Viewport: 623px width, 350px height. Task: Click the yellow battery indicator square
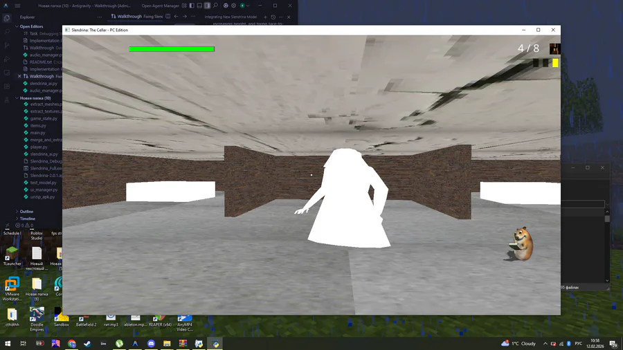coord(555,63)
